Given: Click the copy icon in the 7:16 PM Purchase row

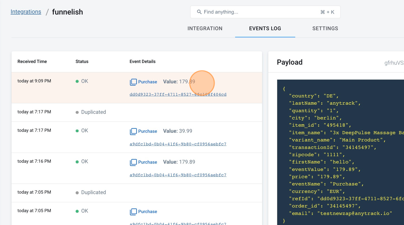Looking at the screenshot, I should 133,162.
